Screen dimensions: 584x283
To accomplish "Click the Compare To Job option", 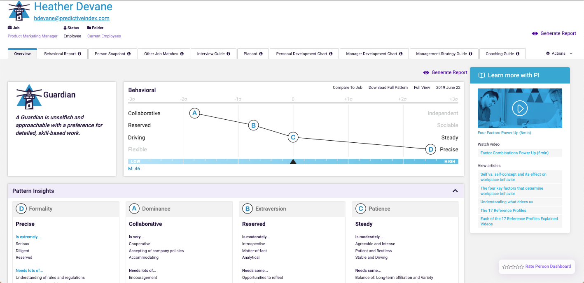I will pos(347,88).
